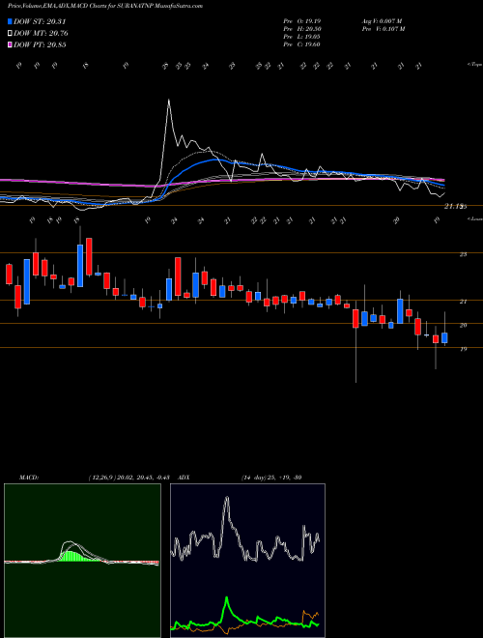Click the MACD: heading label
The width and height of the screenshot is (483, 638).
[29, 478]
